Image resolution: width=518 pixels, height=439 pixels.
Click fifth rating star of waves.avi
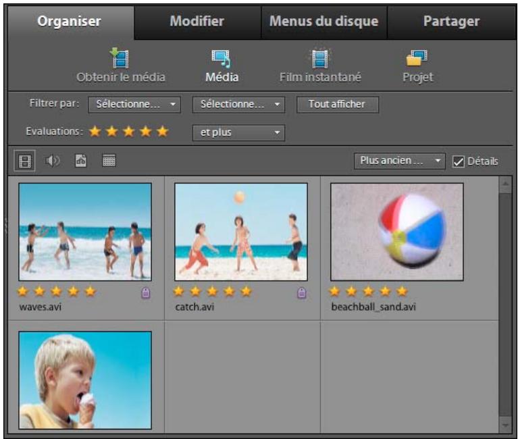click(90, 291)
